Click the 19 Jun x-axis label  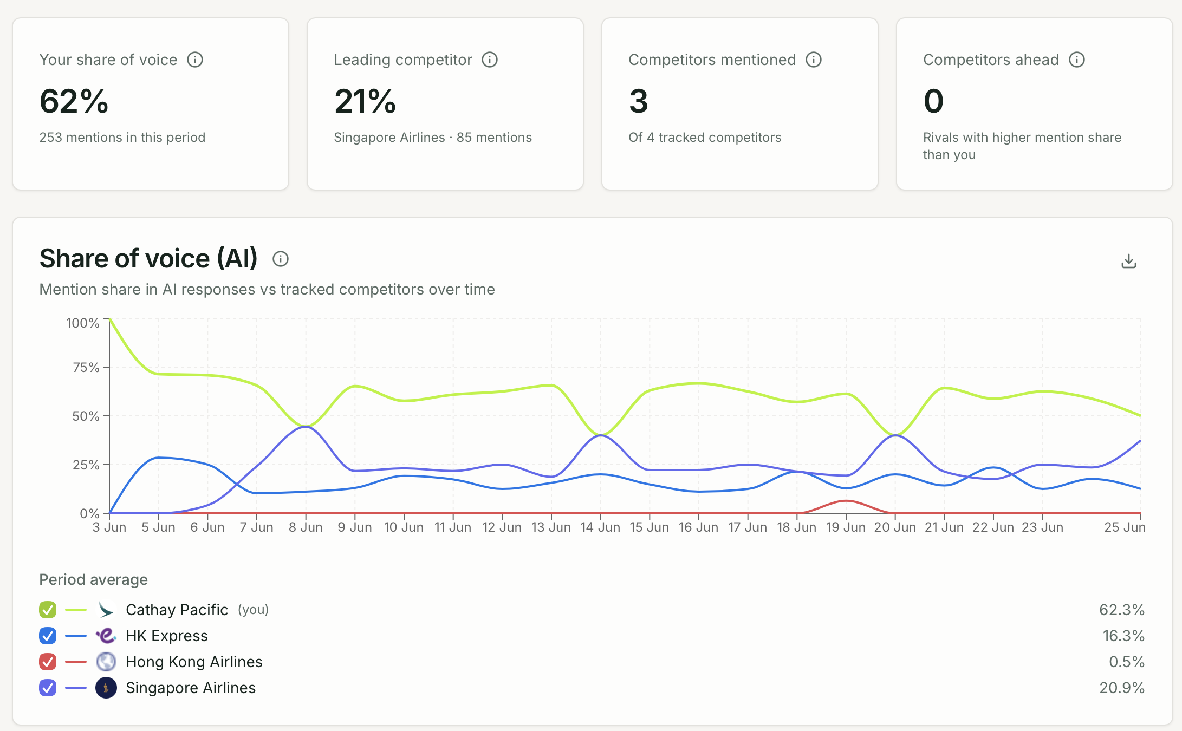pyautogui.click(x=846, y=527)
